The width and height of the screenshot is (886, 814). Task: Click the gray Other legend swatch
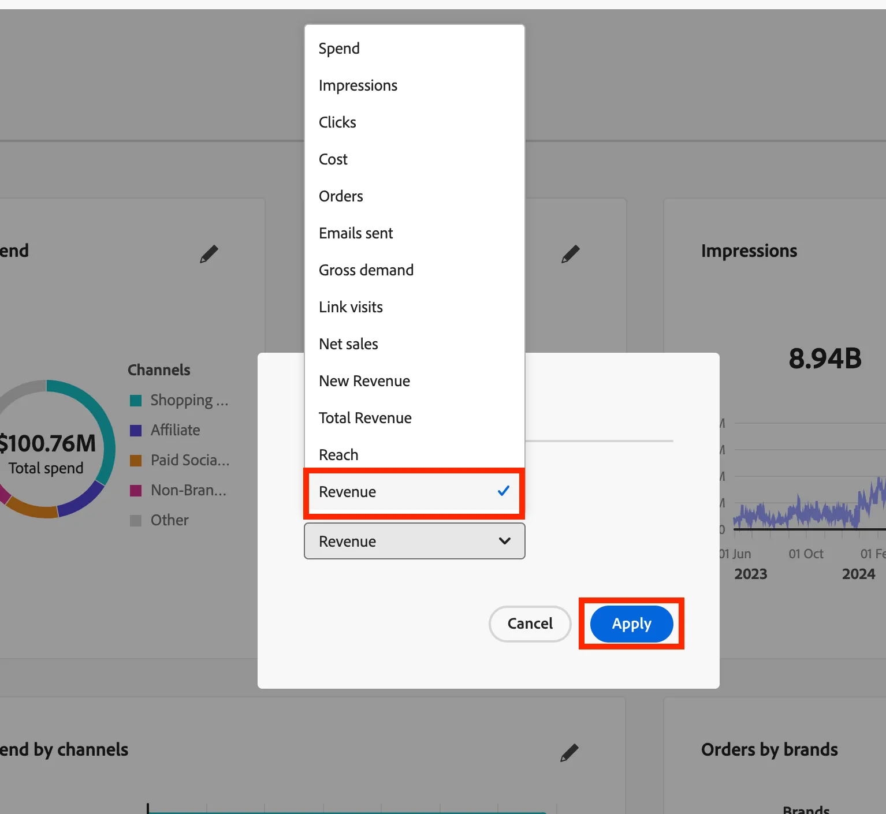(136, 521)
